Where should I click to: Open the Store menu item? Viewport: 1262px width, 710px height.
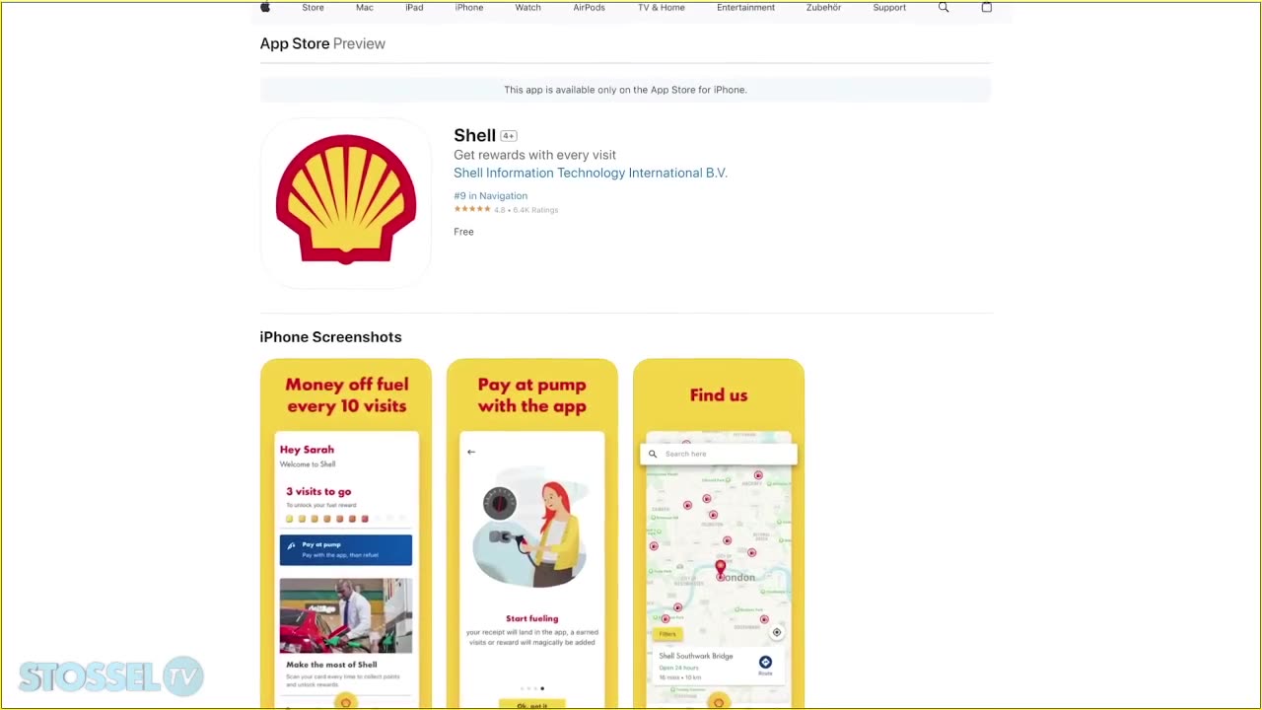(x=313, y=7)
